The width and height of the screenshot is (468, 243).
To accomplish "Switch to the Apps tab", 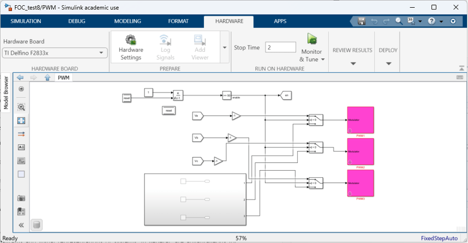I will click(280, 21).
